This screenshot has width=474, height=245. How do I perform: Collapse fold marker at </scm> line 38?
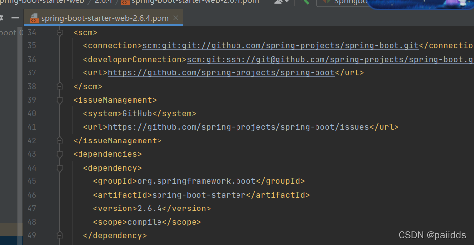pos(60,86)
